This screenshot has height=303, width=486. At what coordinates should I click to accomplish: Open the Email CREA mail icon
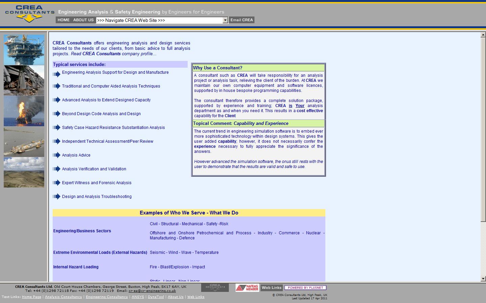click(x=242, y=20)
